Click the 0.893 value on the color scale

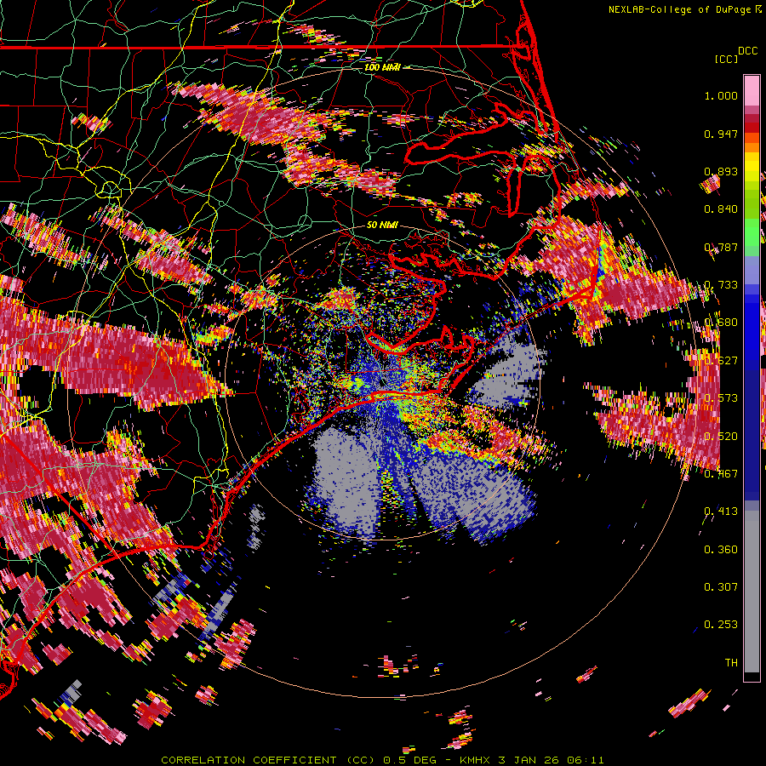point(721,171)
